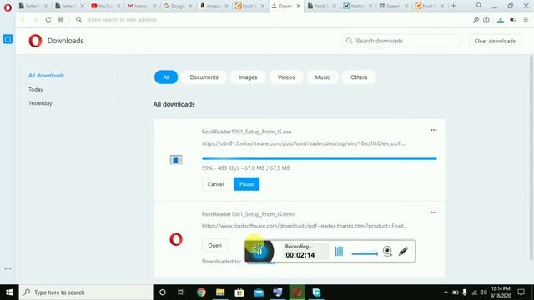Open more options for FoxitReader html download
Image resolution: width=534 pixels, height=300 pixels.
434,212
